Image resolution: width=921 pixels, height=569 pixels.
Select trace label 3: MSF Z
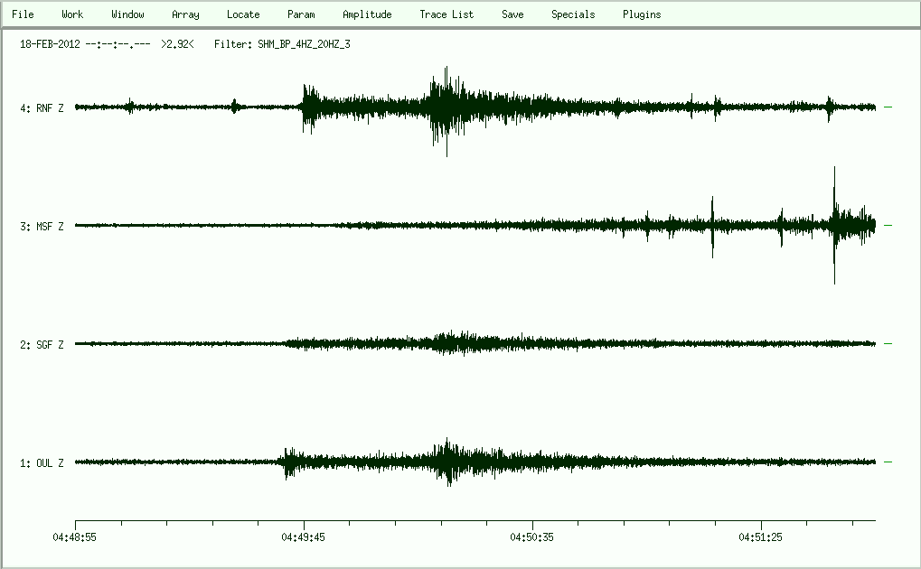pos(42,227)
